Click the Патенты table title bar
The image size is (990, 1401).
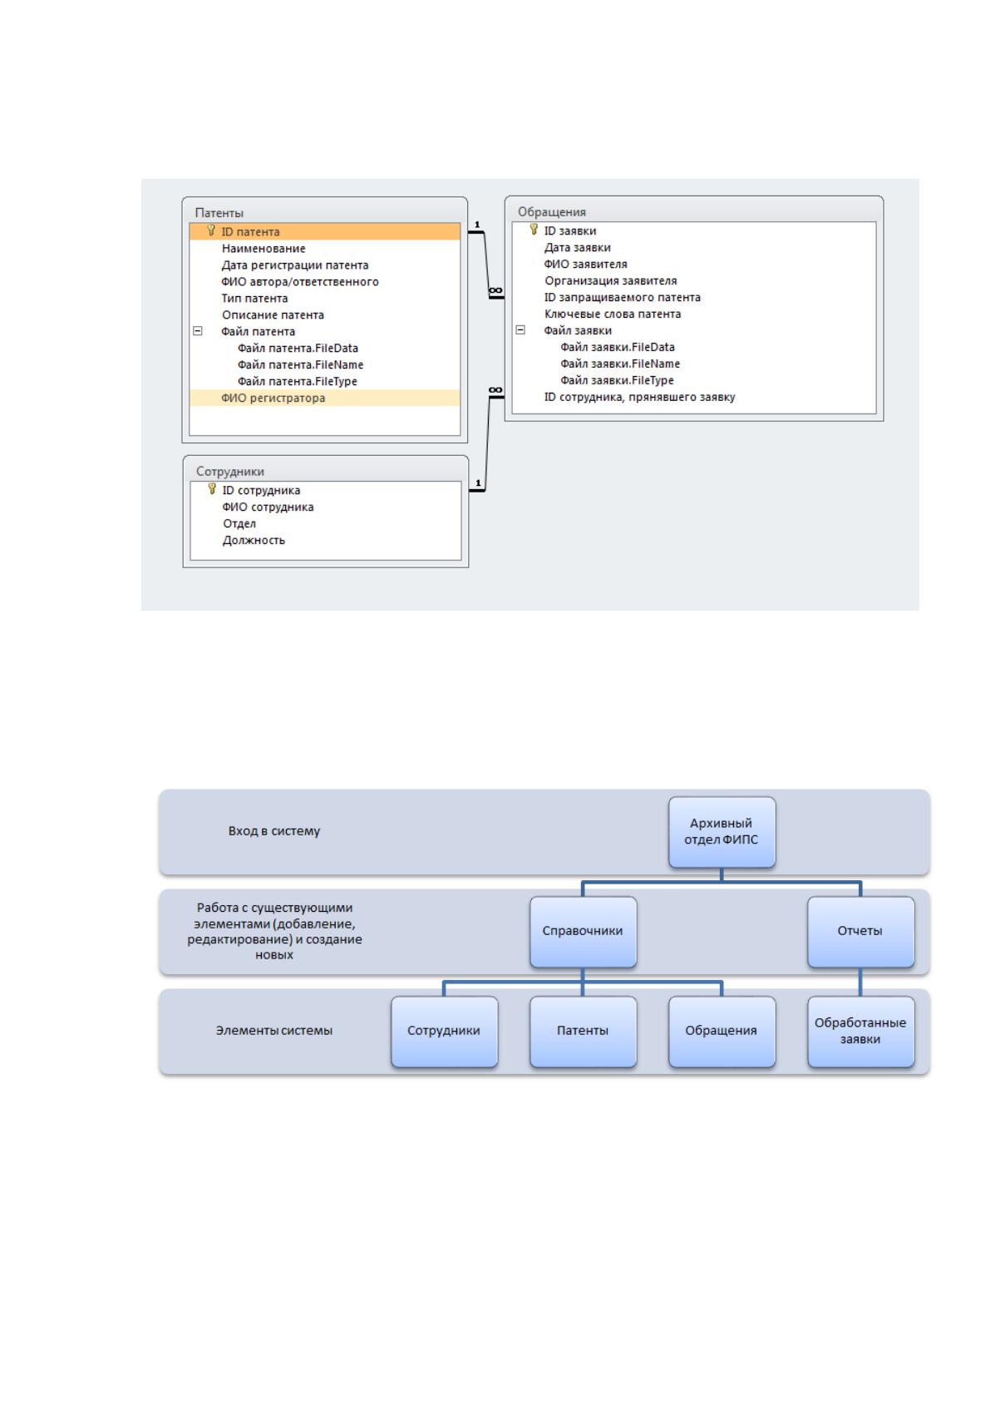click(325, 212)
